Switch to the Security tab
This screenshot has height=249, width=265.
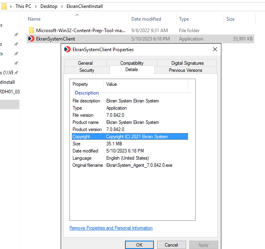tap(86, 70)
